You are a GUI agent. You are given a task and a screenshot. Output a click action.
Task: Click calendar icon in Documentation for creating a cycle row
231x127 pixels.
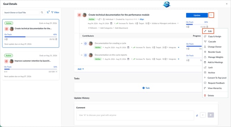[x=128, y=48]
